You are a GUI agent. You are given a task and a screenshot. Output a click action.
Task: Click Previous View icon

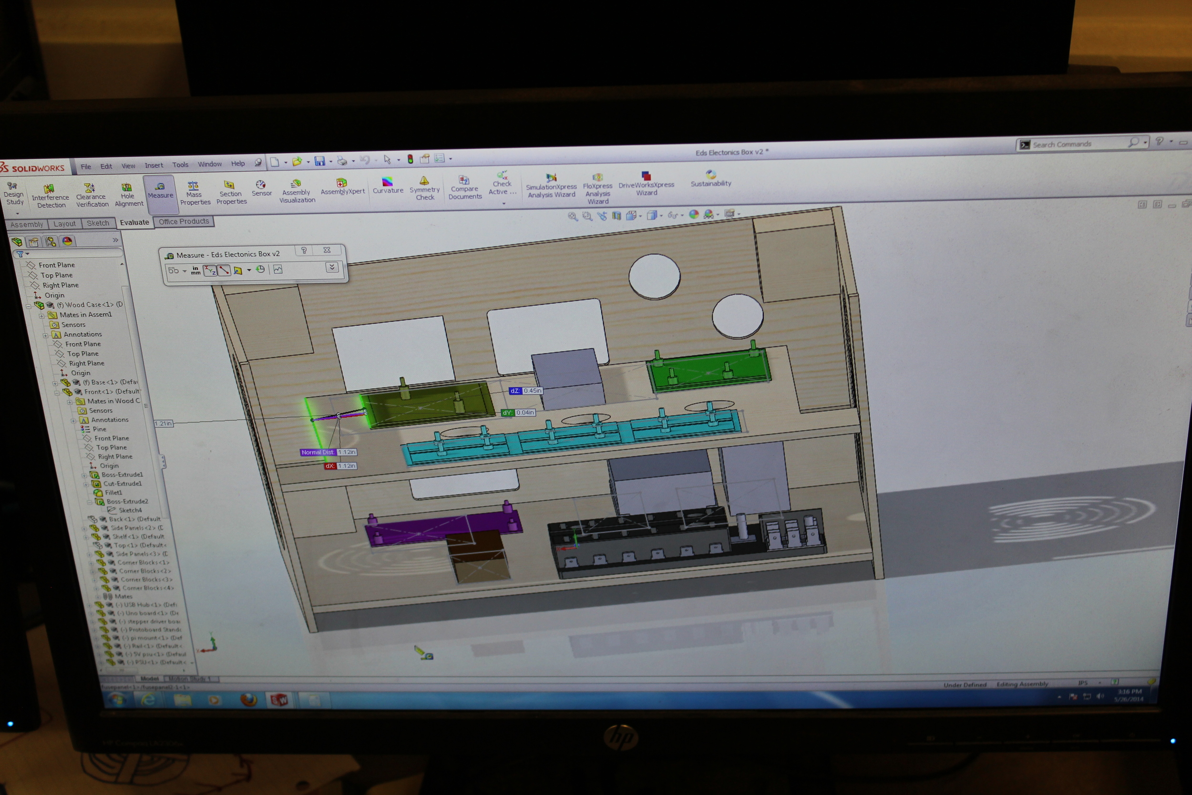pyautogui.click(x=602, y=216)
